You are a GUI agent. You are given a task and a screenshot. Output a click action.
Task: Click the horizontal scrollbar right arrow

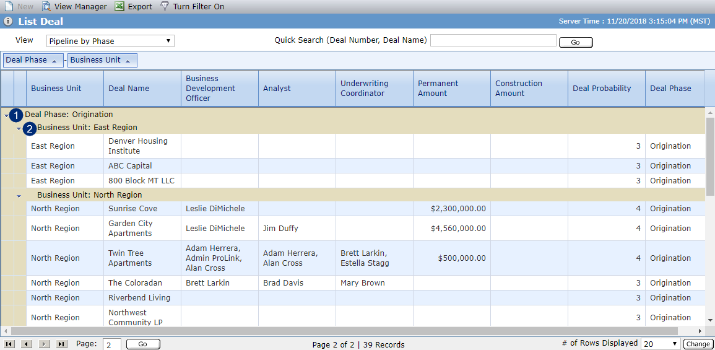tap(700, 331)
